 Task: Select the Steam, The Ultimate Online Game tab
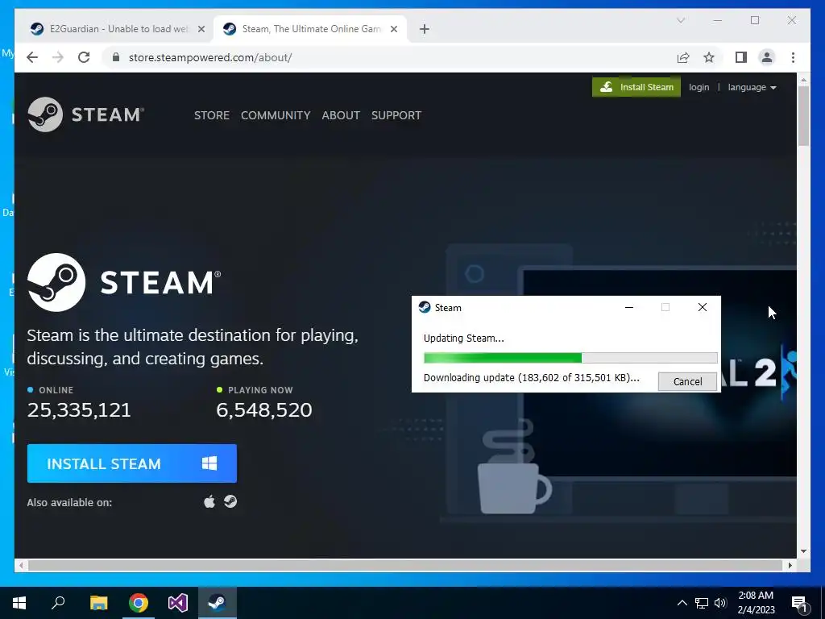[x=311, y=29]
